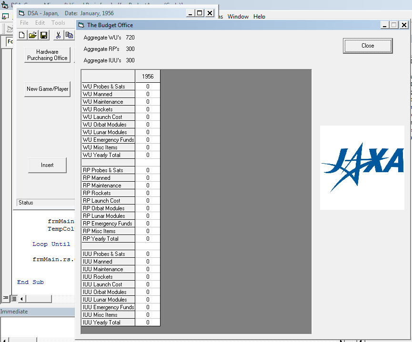This screenshot has width=412, height=342.
Task: Open the Hardware Purchasing Office
Action: tap(47, 55)
